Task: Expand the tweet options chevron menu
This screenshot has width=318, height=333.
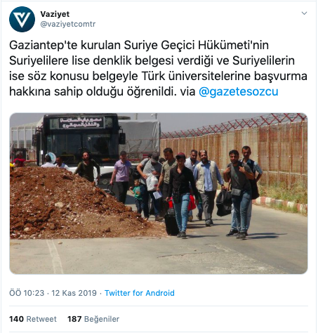Action: pos(304,13)
